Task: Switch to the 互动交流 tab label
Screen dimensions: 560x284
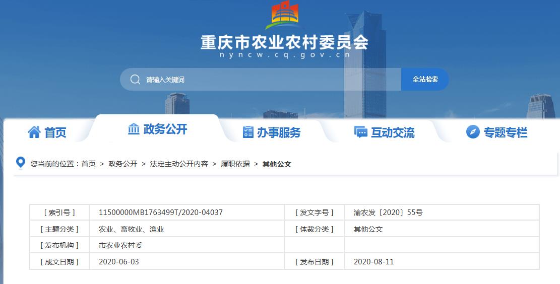Action: pyautogui.click(x=392, y=132)
